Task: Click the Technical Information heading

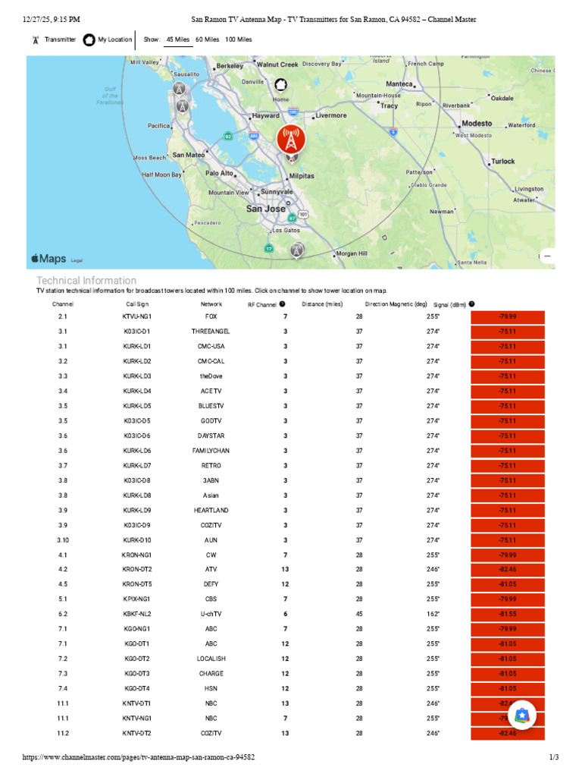Action: click(x=86, y=281)
